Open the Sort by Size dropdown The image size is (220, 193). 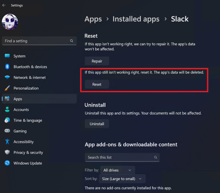tap(122, 179)
